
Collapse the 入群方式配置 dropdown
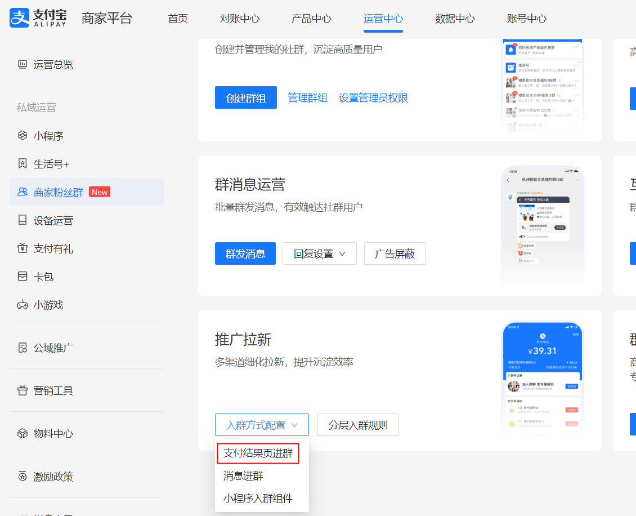coord(262,425)
